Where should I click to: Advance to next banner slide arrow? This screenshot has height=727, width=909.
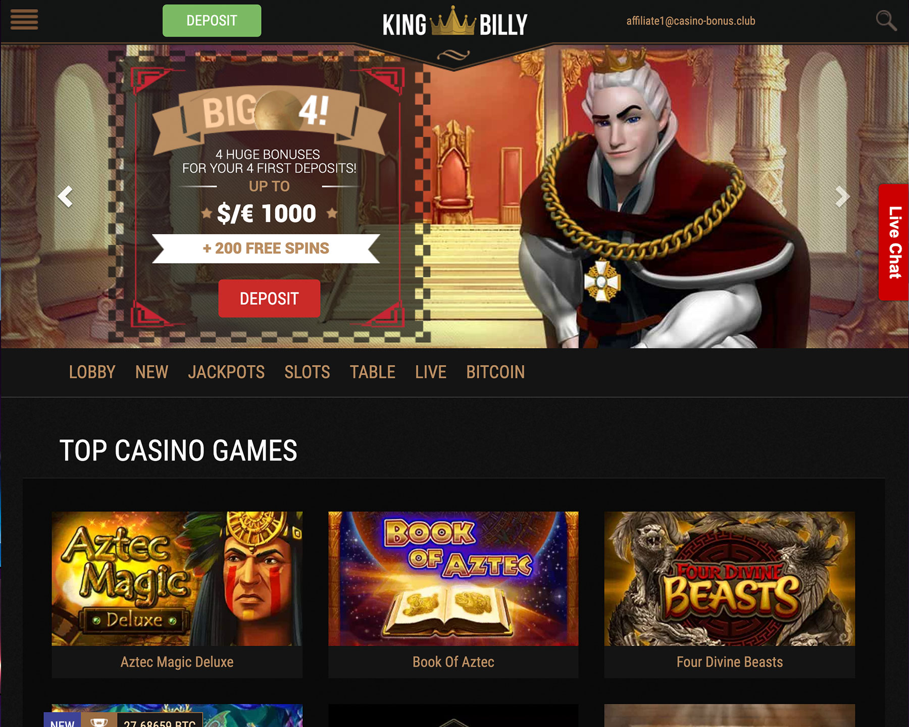[841, 196]
